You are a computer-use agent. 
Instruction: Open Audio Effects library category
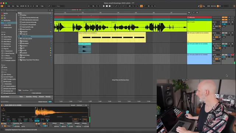pyautogui.click(x=7, y=37)
